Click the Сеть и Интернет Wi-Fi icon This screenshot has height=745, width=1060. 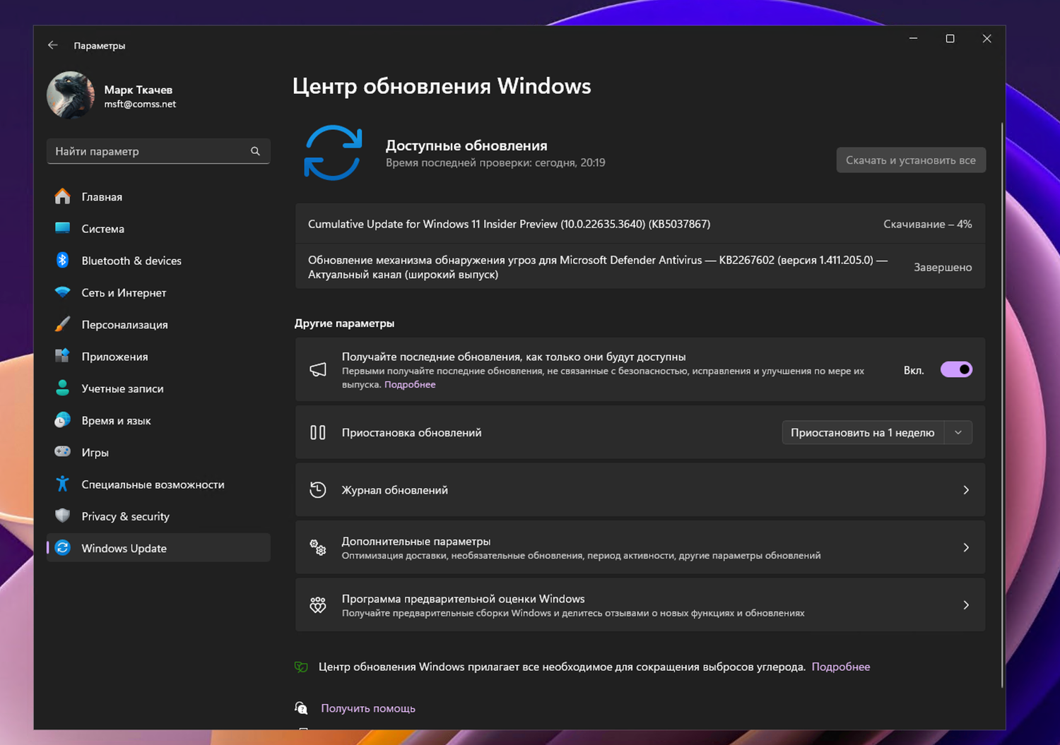(62, 292)
